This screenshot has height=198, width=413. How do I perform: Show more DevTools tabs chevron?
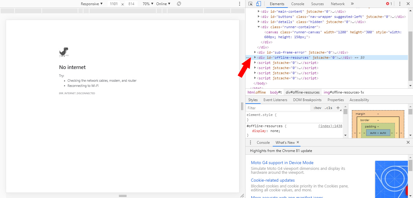coord(352,4)
